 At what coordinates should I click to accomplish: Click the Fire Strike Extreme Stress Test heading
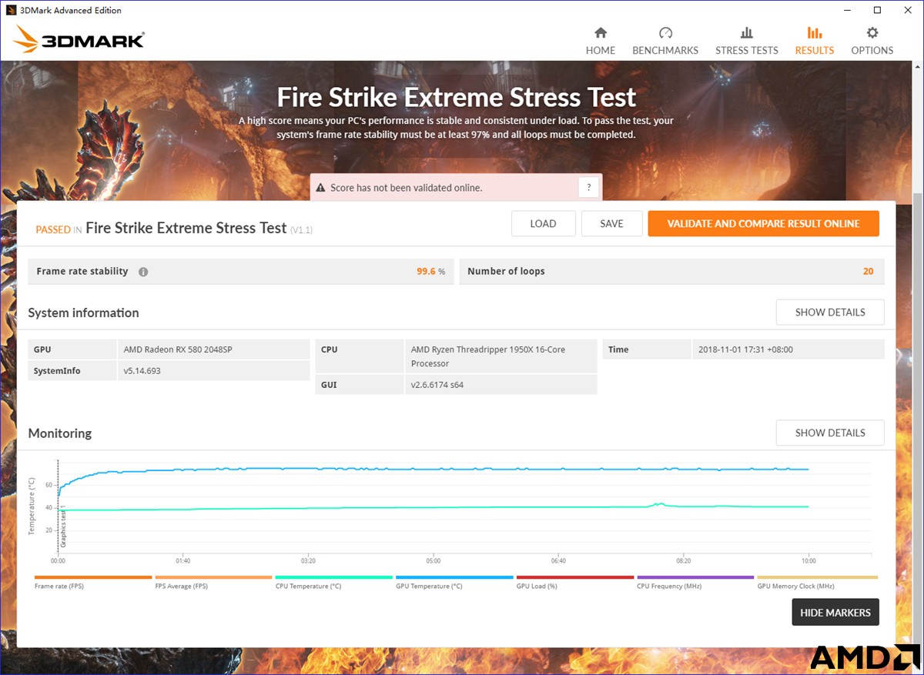[457, 98]
